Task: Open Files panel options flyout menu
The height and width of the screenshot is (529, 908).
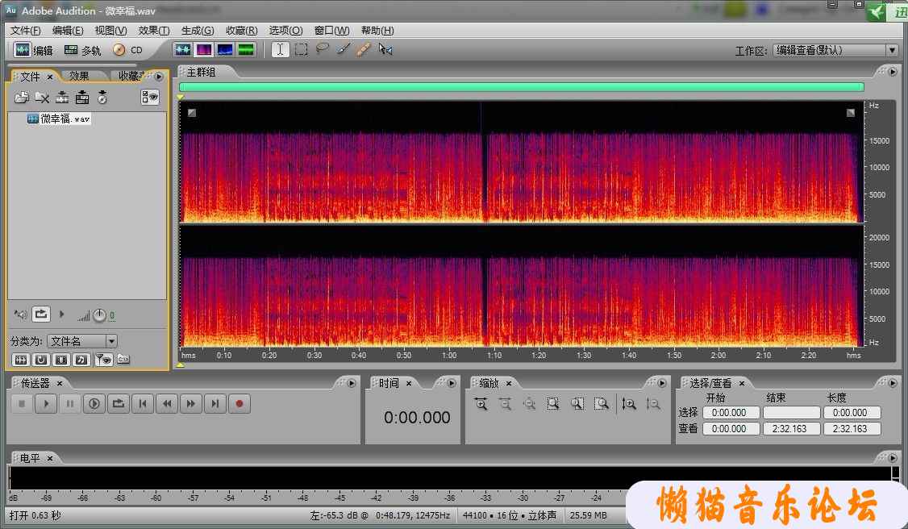Action: (159, 77)
